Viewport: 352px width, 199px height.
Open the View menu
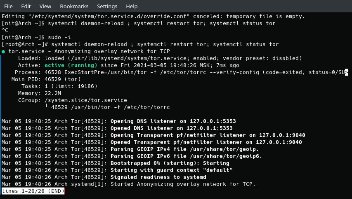45,7
